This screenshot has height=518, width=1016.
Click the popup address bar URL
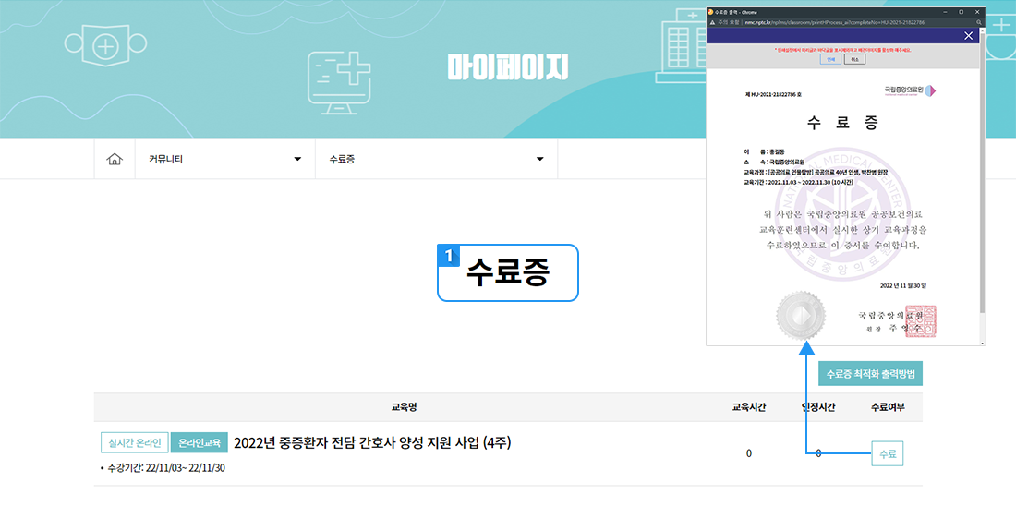coord(835,22)
